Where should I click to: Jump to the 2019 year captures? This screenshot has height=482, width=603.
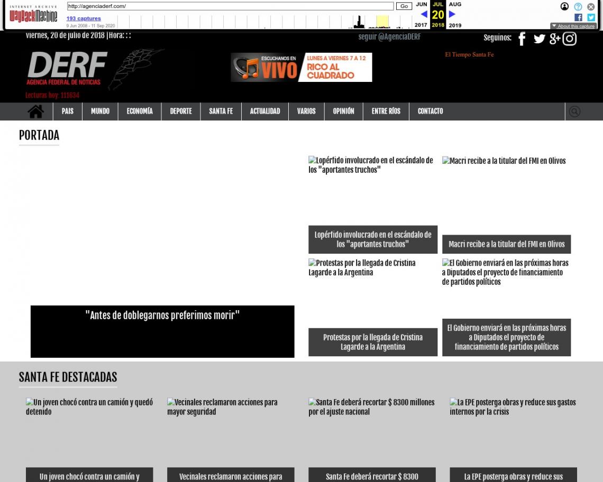[455, 25]
